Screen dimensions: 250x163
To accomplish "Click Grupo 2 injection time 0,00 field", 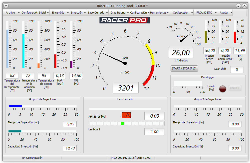I will [235, 124].
